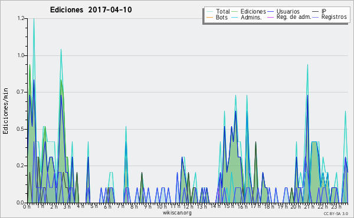354x218 pixels.
Task: Select the Usuarios legend label
Action: coord(288,11)
